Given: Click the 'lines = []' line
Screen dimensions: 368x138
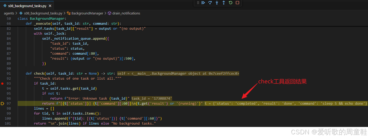Looking at the screenshot, I should [44, 109].
